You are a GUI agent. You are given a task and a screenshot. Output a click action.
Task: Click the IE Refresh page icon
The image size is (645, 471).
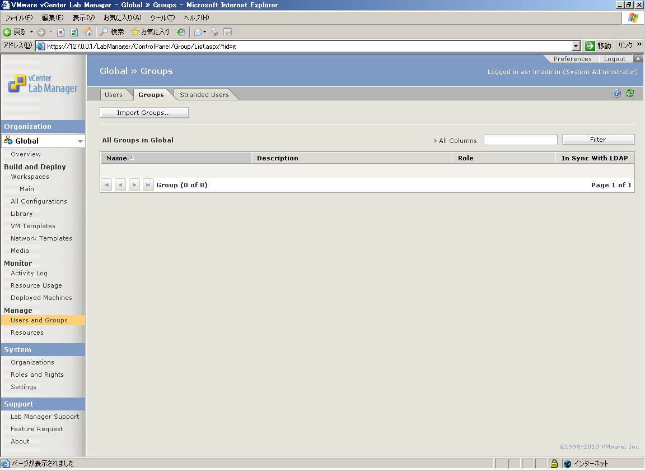(x=74, y=32)
